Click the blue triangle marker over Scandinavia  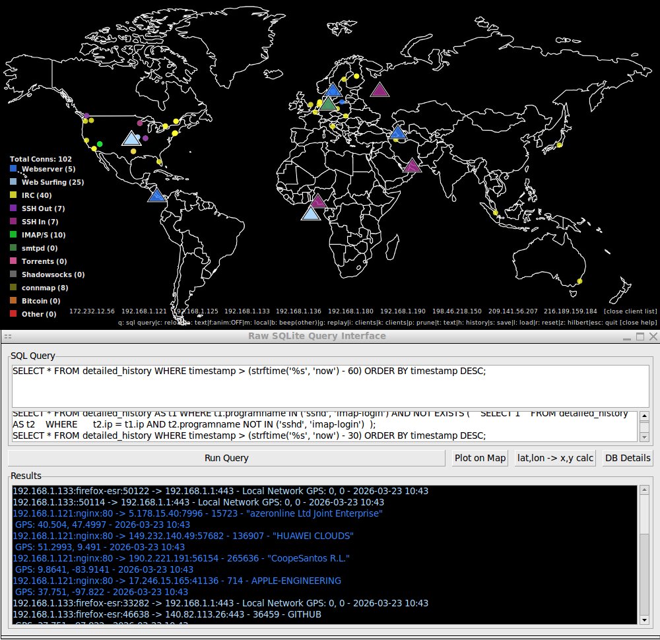[333, 90]
